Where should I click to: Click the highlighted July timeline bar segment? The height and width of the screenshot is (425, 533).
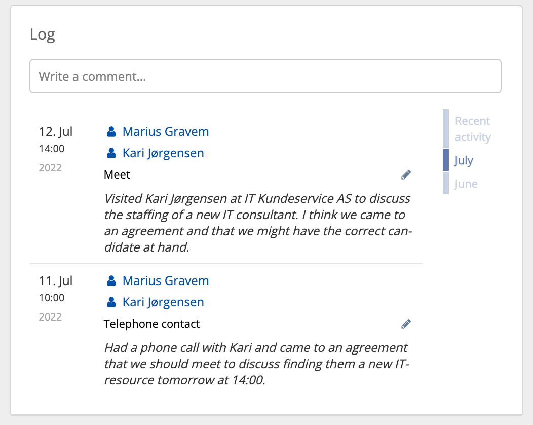coord(446,160)
